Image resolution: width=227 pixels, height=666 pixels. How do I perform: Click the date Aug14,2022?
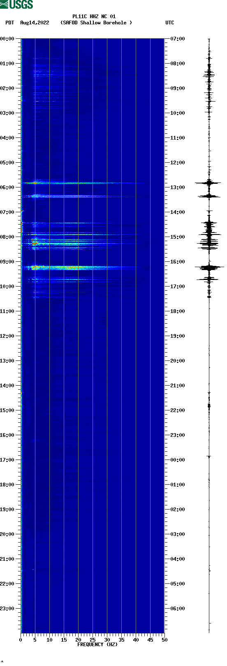pyautogui.click(x=35, y=23)
